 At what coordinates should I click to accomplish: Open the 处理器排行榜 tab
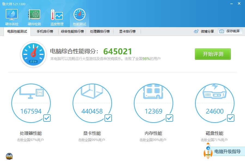pos(100,32)
